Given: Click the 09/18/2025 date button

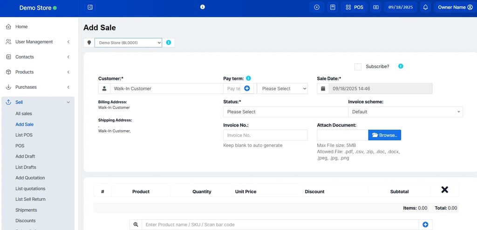Looking at the screenshot, I should pyautogui.click(x=401, y=7).
